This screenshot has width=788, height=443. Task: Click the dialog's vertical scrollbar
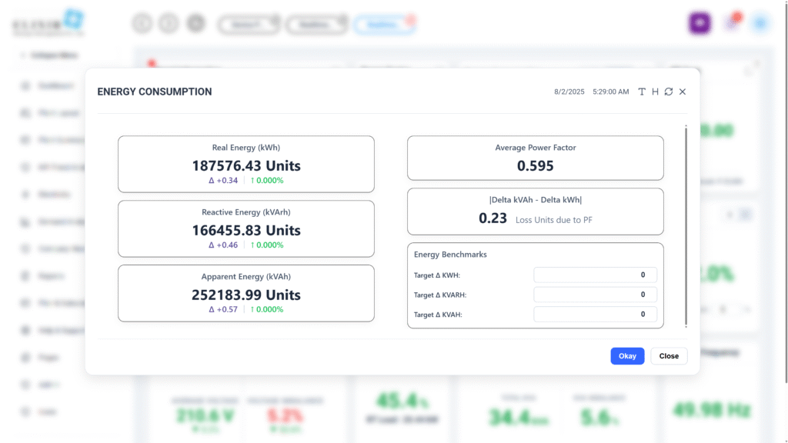[686, 223]
